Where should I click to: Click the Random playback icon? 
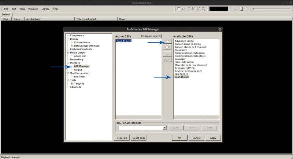[x=204, y=9]
